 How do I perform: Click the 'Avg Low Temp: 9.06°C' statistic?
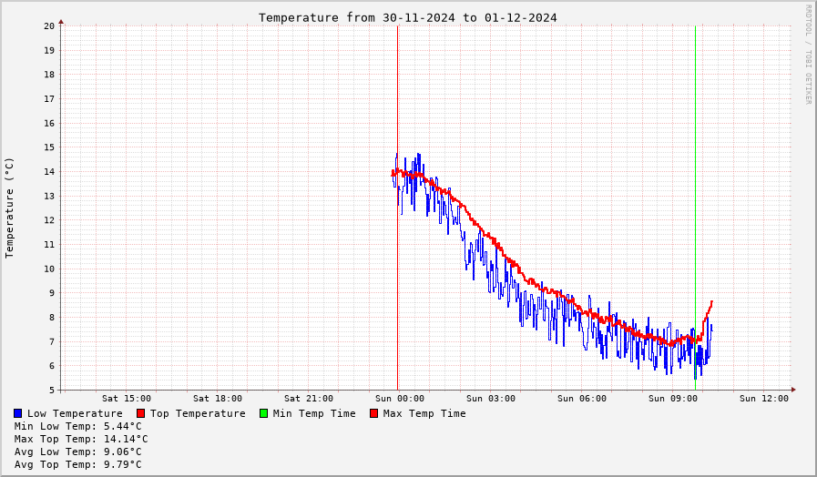pyautogui.click(x=78, y=452)
